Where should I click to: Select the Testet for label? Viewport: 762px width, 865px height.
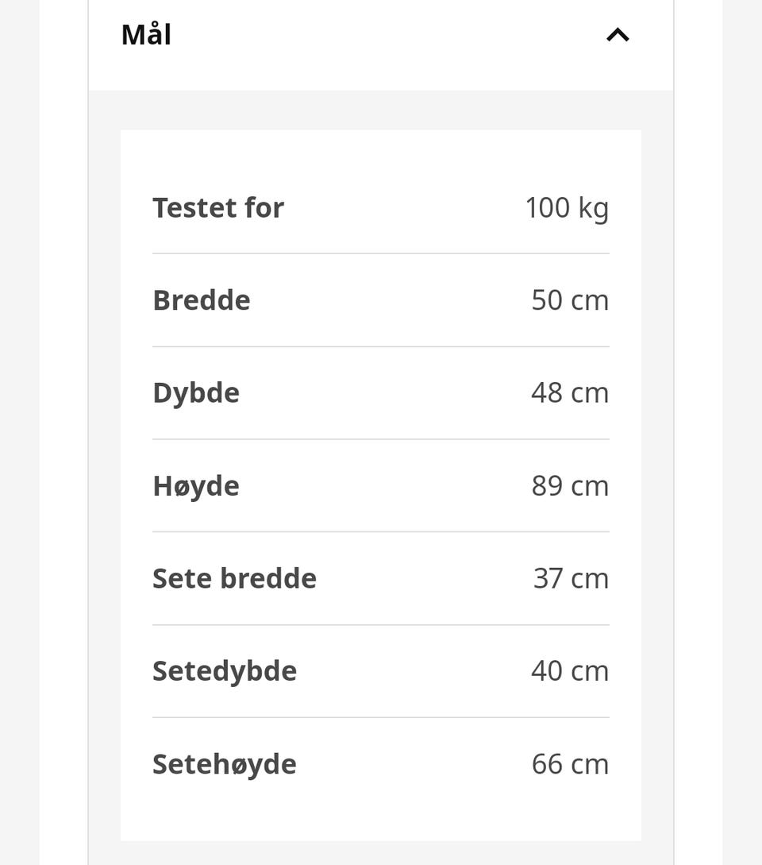(218, 208)
